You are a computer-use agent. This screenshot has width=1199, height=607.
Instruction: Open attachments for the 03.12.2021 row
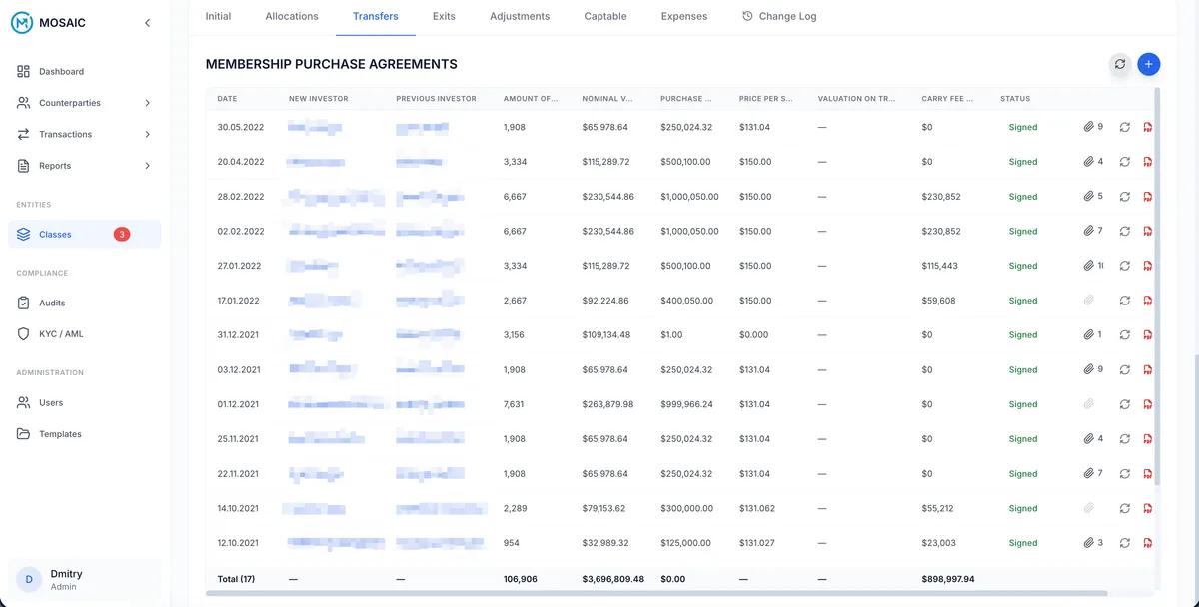click(1093, 369)
